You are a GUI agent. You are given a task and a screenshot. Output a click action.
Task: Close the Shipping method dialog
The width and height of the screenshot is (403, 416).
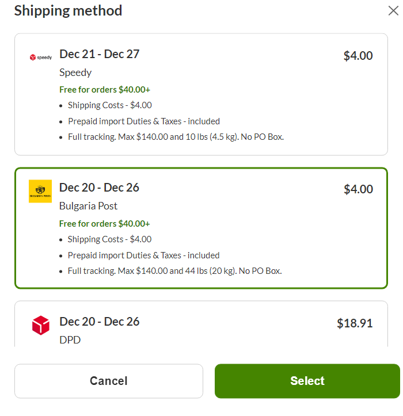tap(393, 11)
